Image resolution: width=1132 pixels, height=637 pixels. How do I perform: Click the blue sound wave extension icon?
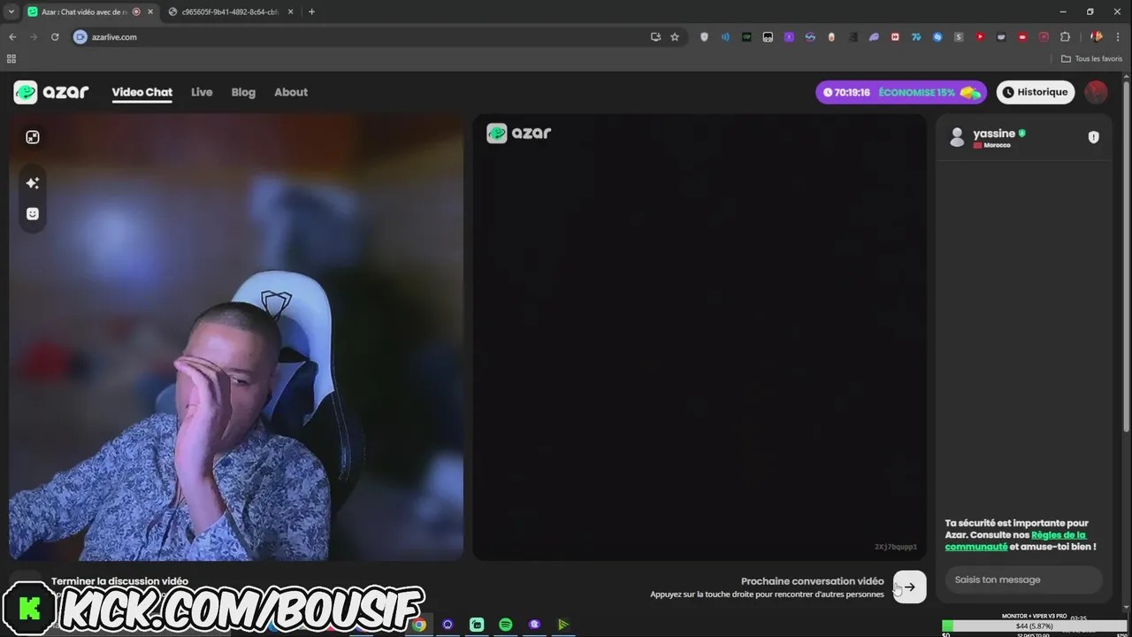pos(725,37)
